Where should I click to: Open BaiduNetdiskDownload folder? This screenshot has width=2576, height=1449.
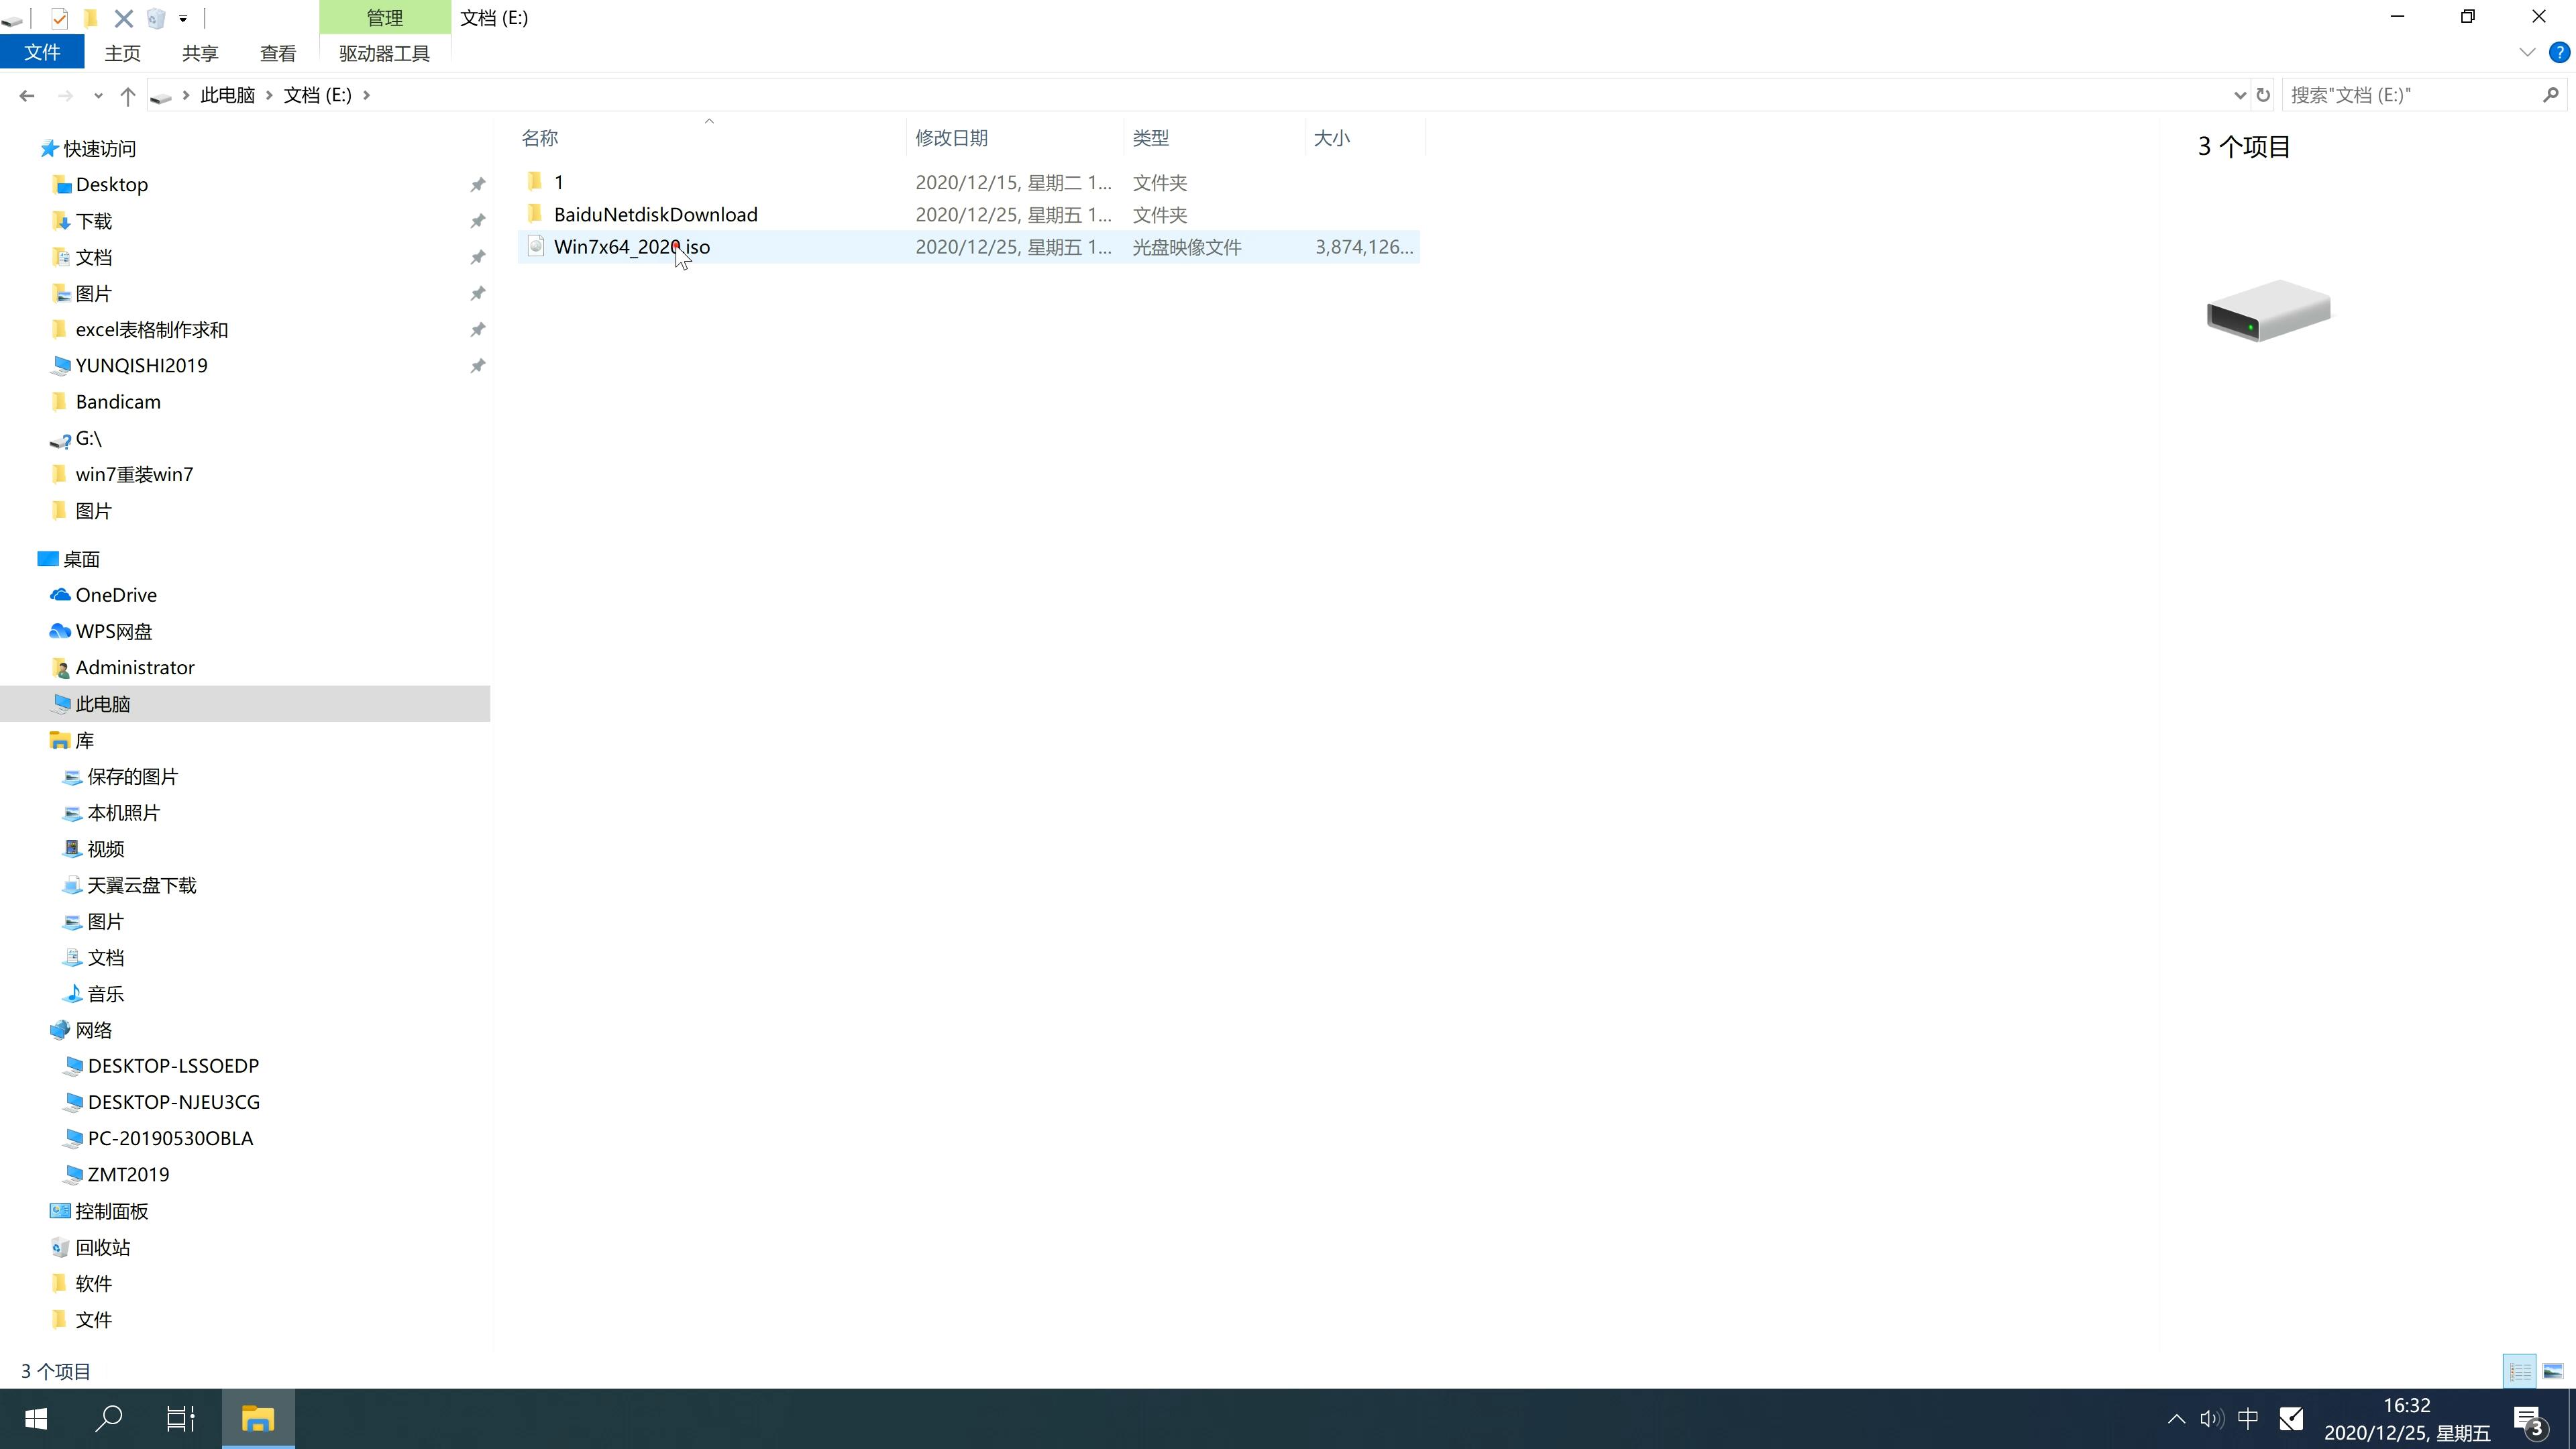click(655, 214)
